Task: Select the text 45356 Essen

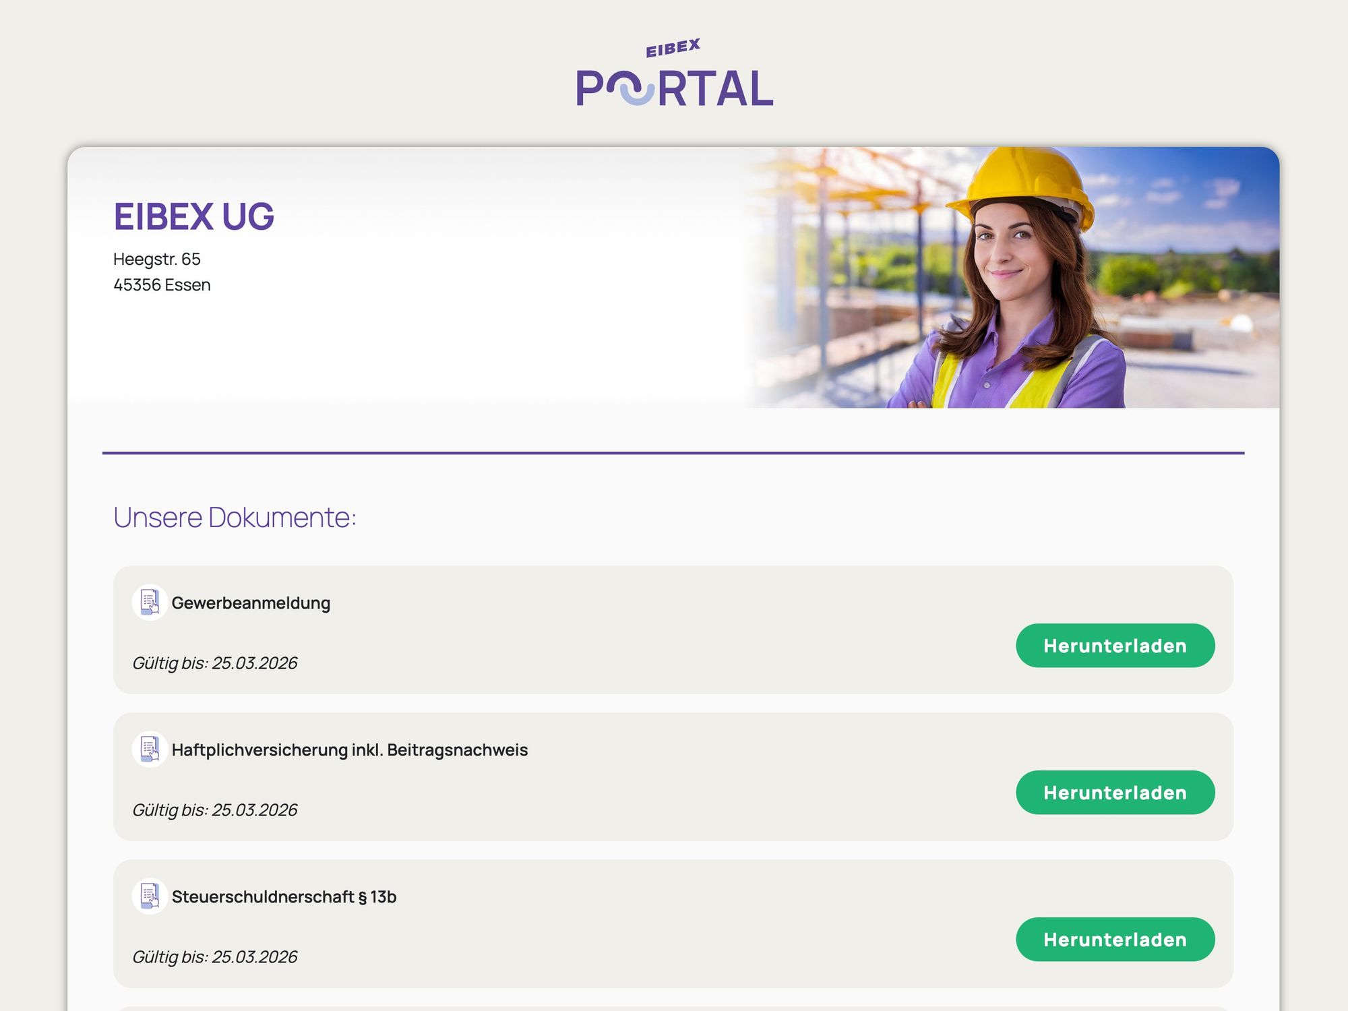Action: click(x=162, y=284)
